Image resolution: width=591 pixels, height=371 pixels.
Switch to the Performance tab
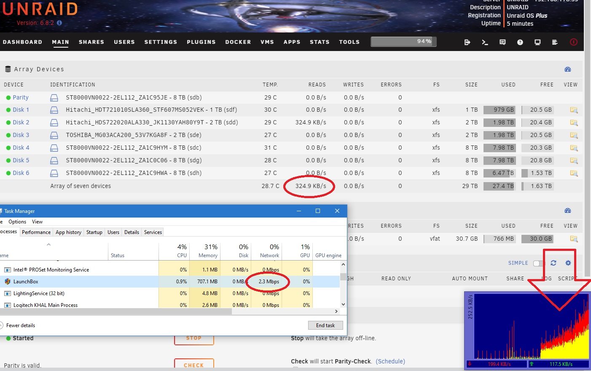click(36, 232)
